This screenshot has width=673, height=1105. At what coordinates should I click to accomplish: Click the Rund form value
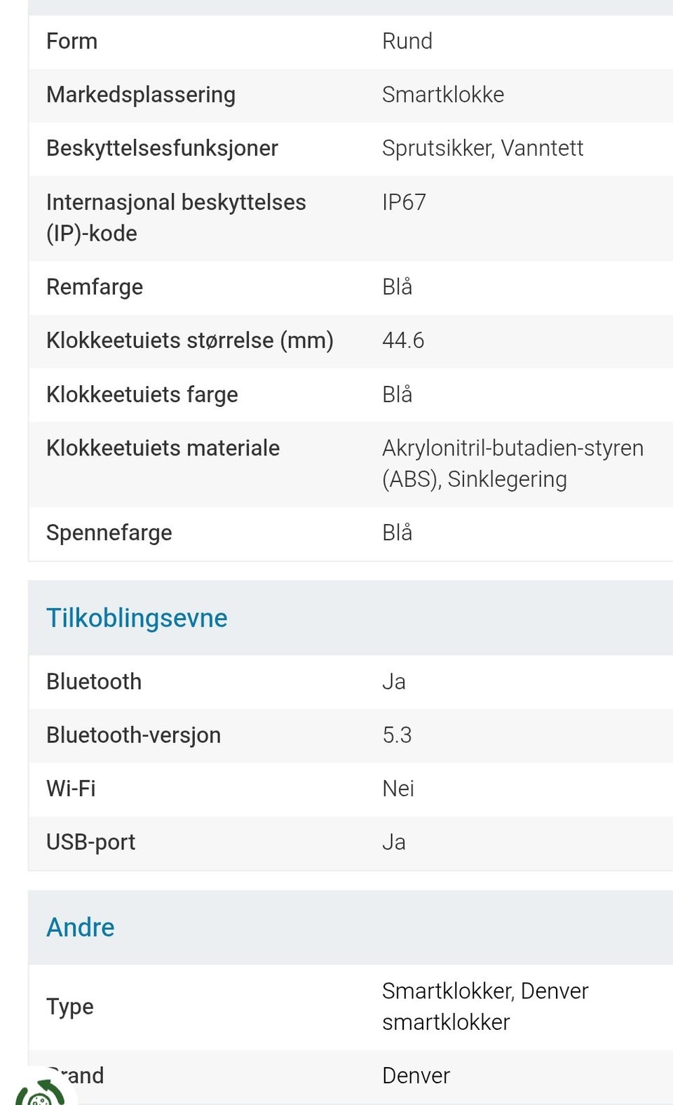point(407,41)
